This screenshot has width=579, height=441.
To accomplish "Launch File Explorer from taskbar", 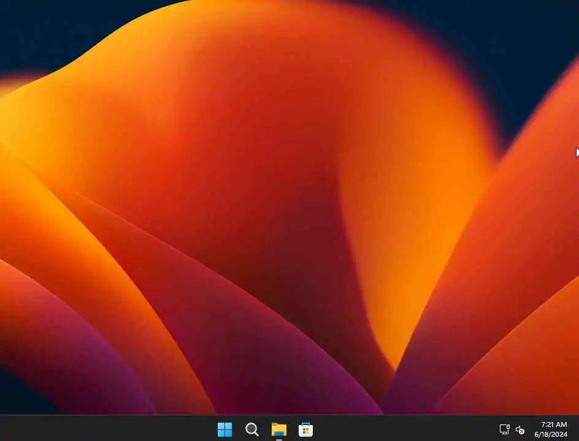I will [x=279, y=429].
